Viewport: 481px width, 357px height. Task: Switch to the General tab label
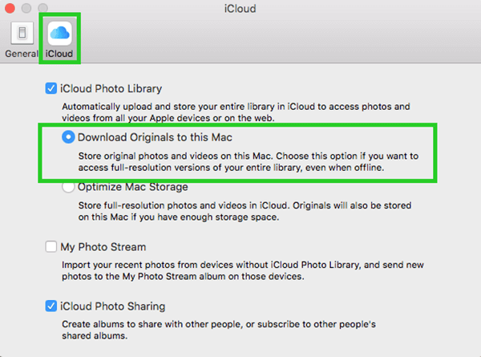click(x=22, y=55)
